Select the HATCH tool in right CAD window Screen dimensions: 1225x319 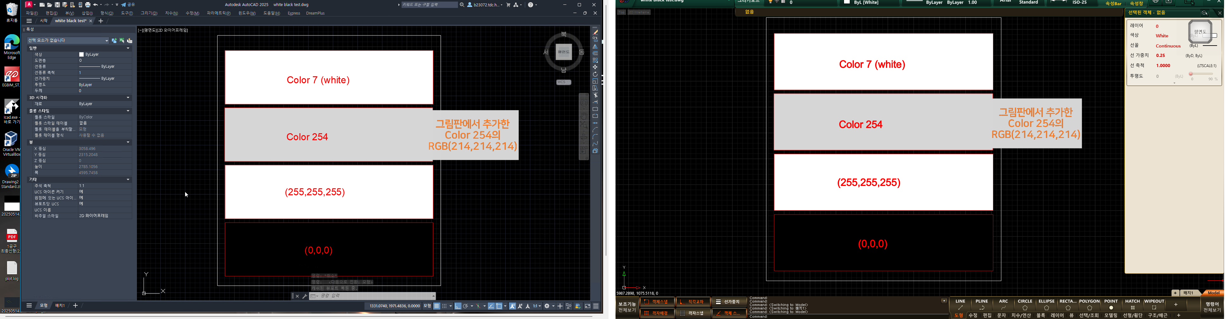(x=1132, y=304)
